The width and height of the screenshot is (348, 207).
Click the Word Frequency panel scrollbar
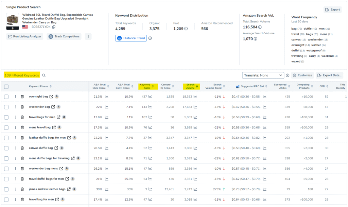(x=346, y=39)
